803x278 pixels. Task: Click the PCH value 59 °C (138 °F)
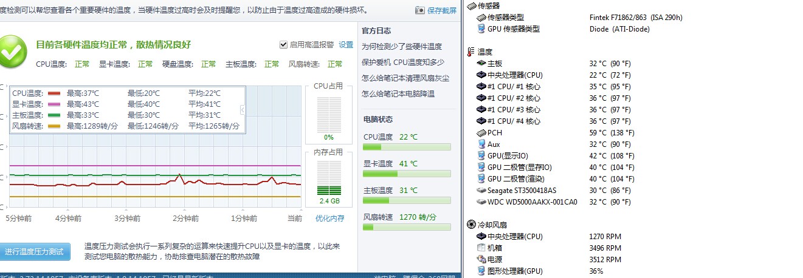pos(612,133)
